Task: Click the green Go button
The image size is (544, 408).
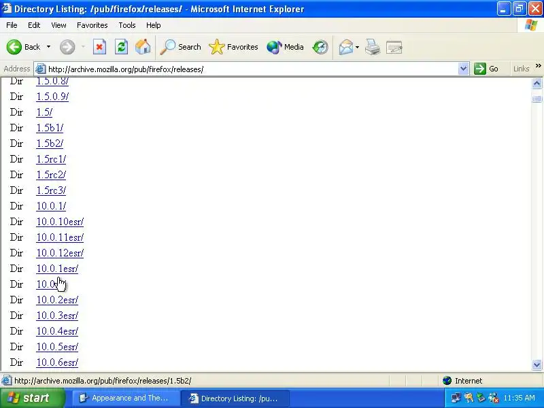Action: [x=486, y=69]
